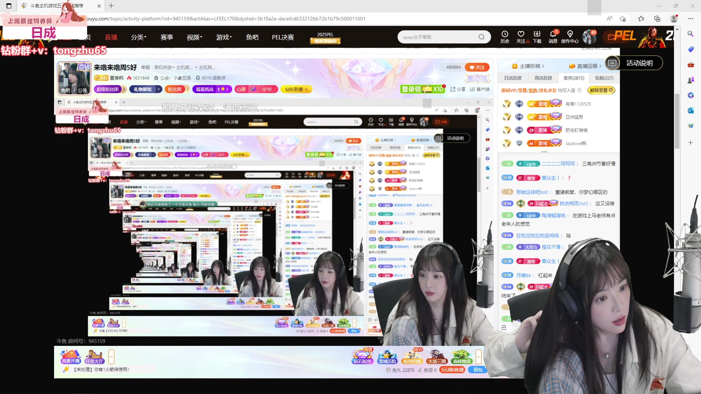Open the browser profile icon
This screenshot has height=394, width=701.
674,19
